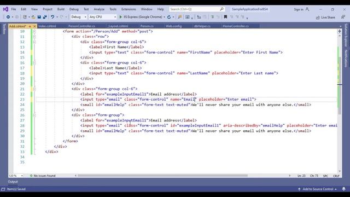Collapse the div on line 21
Viewport: 350px width, 197px height.
34,89
